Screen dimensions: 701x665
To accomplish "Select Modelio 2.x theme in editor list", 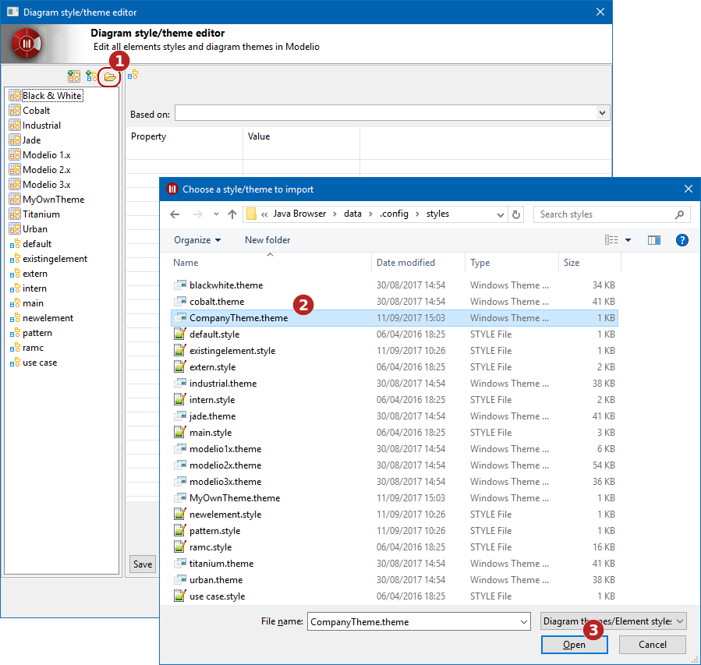I will [47, 170].
